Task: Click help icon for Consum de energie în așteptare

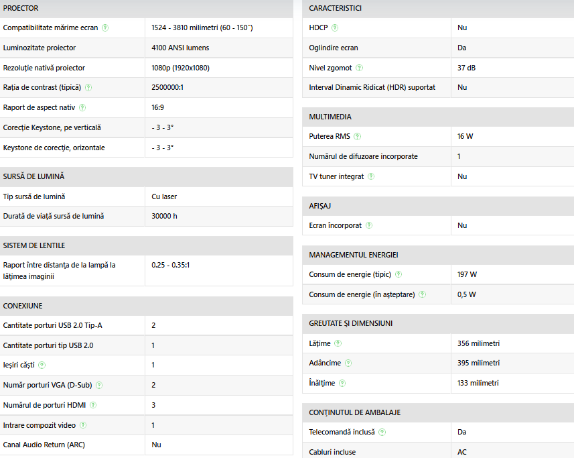Action: (x=422, y=294)
